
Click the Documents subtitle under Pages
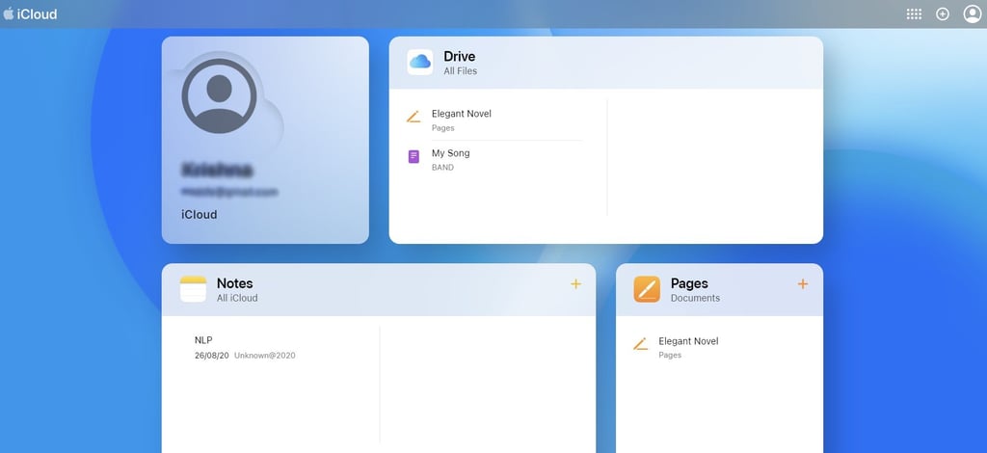point(695,298)
